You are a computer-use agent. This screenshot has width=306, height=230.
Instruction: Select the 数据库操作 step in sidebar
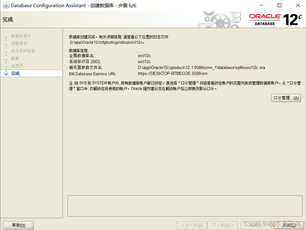click(21, 36)
